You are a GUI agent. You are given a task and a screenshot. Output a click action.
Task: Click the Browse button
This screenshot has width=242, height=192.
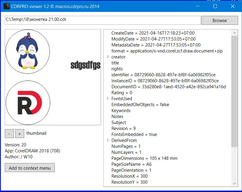[x=220, y=20]
